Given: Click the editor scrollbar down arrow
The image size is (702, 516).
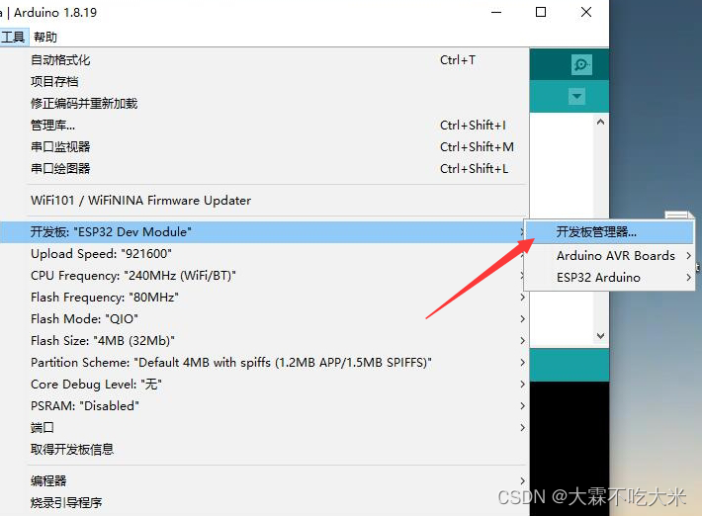Looking at the screenshot, I should click(601, 336).
